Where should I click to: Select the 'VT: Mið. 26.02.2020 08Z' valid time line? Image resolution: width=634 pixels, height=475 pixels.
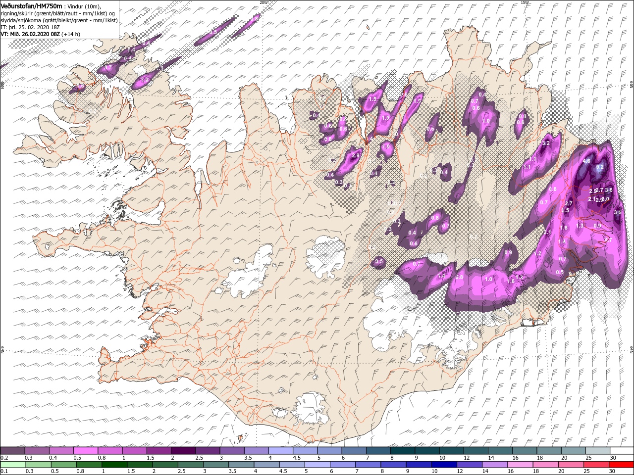coord(41,34)
